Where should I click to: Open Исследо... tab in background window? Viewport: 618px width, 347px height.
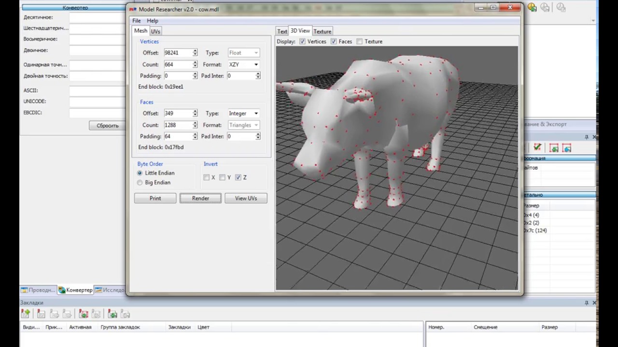[x=110, y=290]
